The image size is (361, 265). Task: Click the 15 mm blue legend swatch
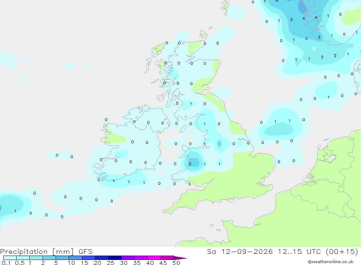(x=89, y=258)
